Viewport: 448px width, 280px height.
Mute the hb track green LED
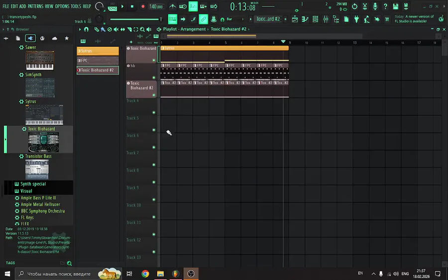click(x=154, y=78)
